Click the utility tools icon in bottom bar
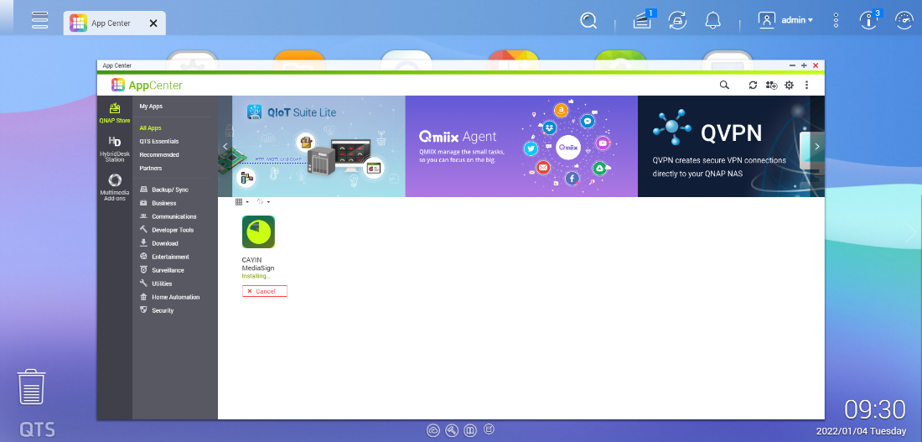The image size is (922, 442). click(x=452, y=431)
